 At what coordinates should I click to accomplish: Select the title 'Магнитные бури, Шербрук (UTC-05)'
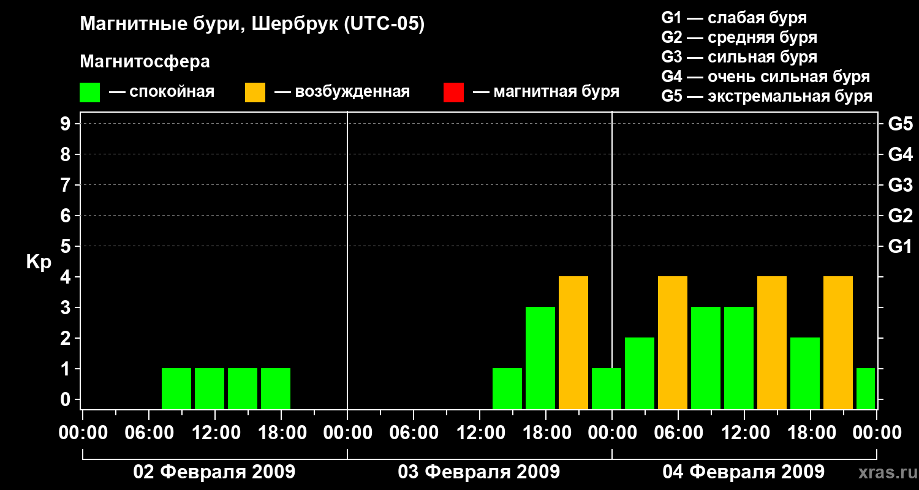pyautogui.click(x=252, y=24)
